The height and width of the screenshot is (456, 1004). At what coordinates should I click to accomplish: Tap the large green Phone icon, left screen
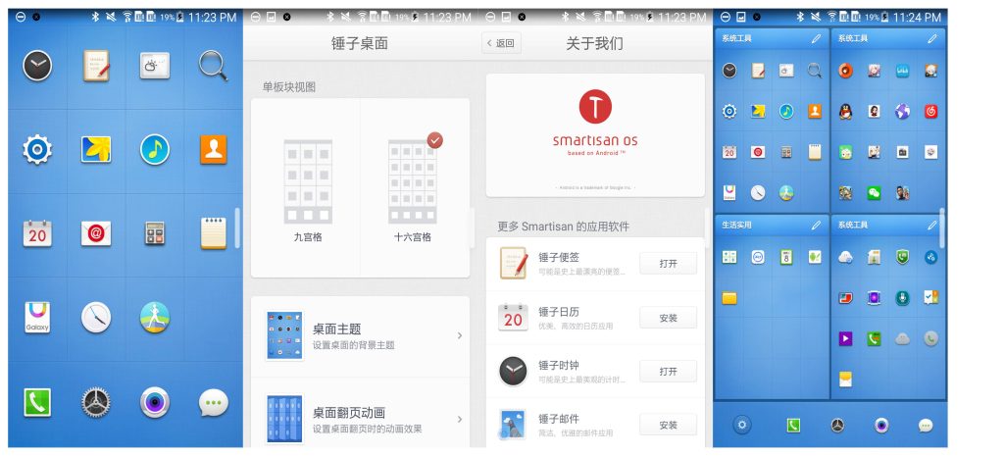pyautogui.click(x=37, y=402)
